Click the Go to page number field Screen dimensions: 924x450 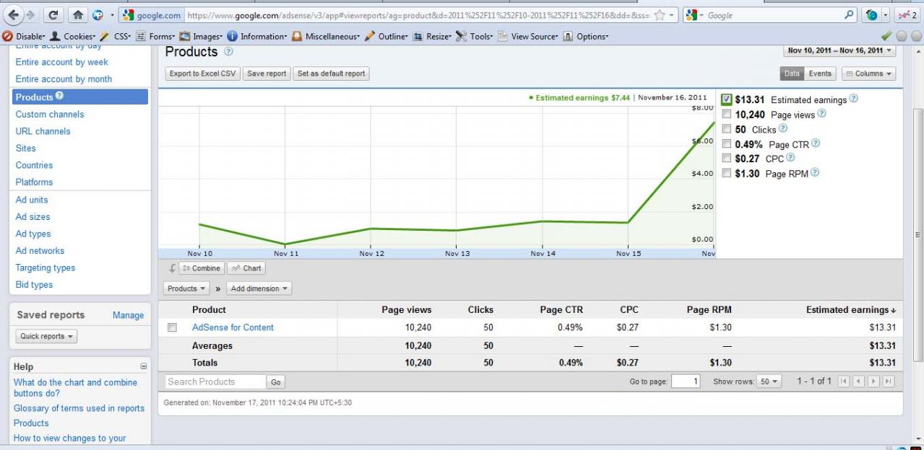pyautogui.click(x=686, y=381)
